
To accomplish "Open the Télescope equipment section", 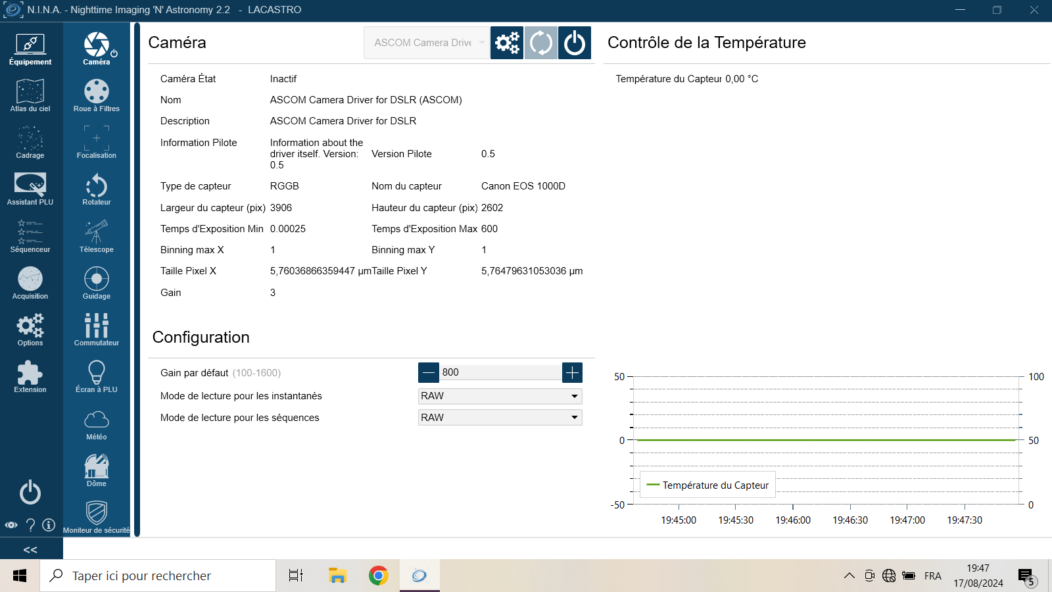I will tap(97, 237).
